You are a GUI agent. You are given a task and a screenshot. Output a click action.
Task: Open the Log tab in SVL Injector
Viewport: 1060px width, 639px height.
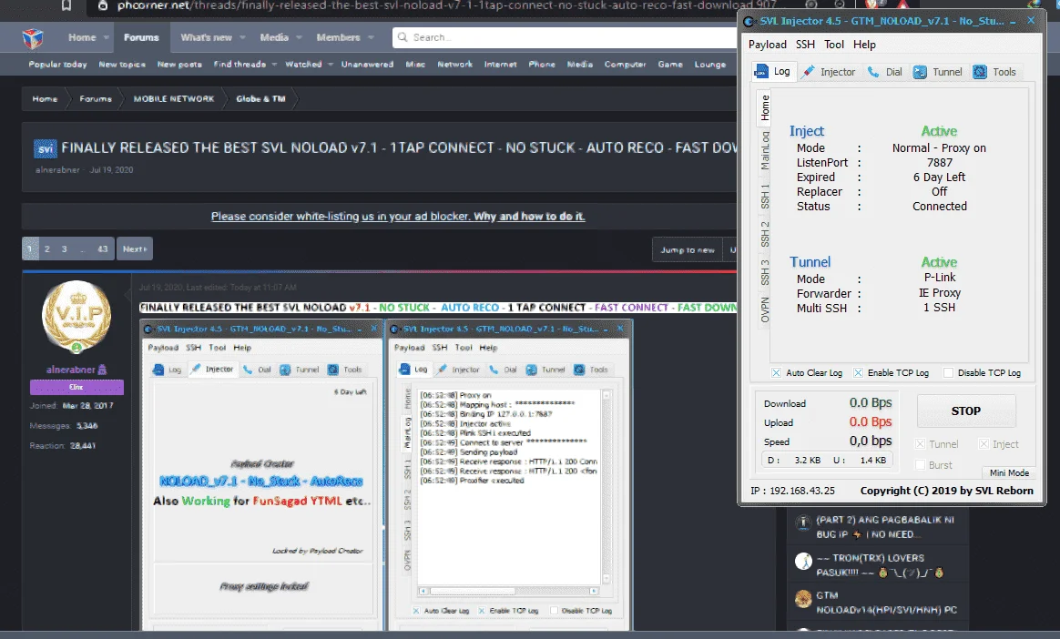coord(772,72)
